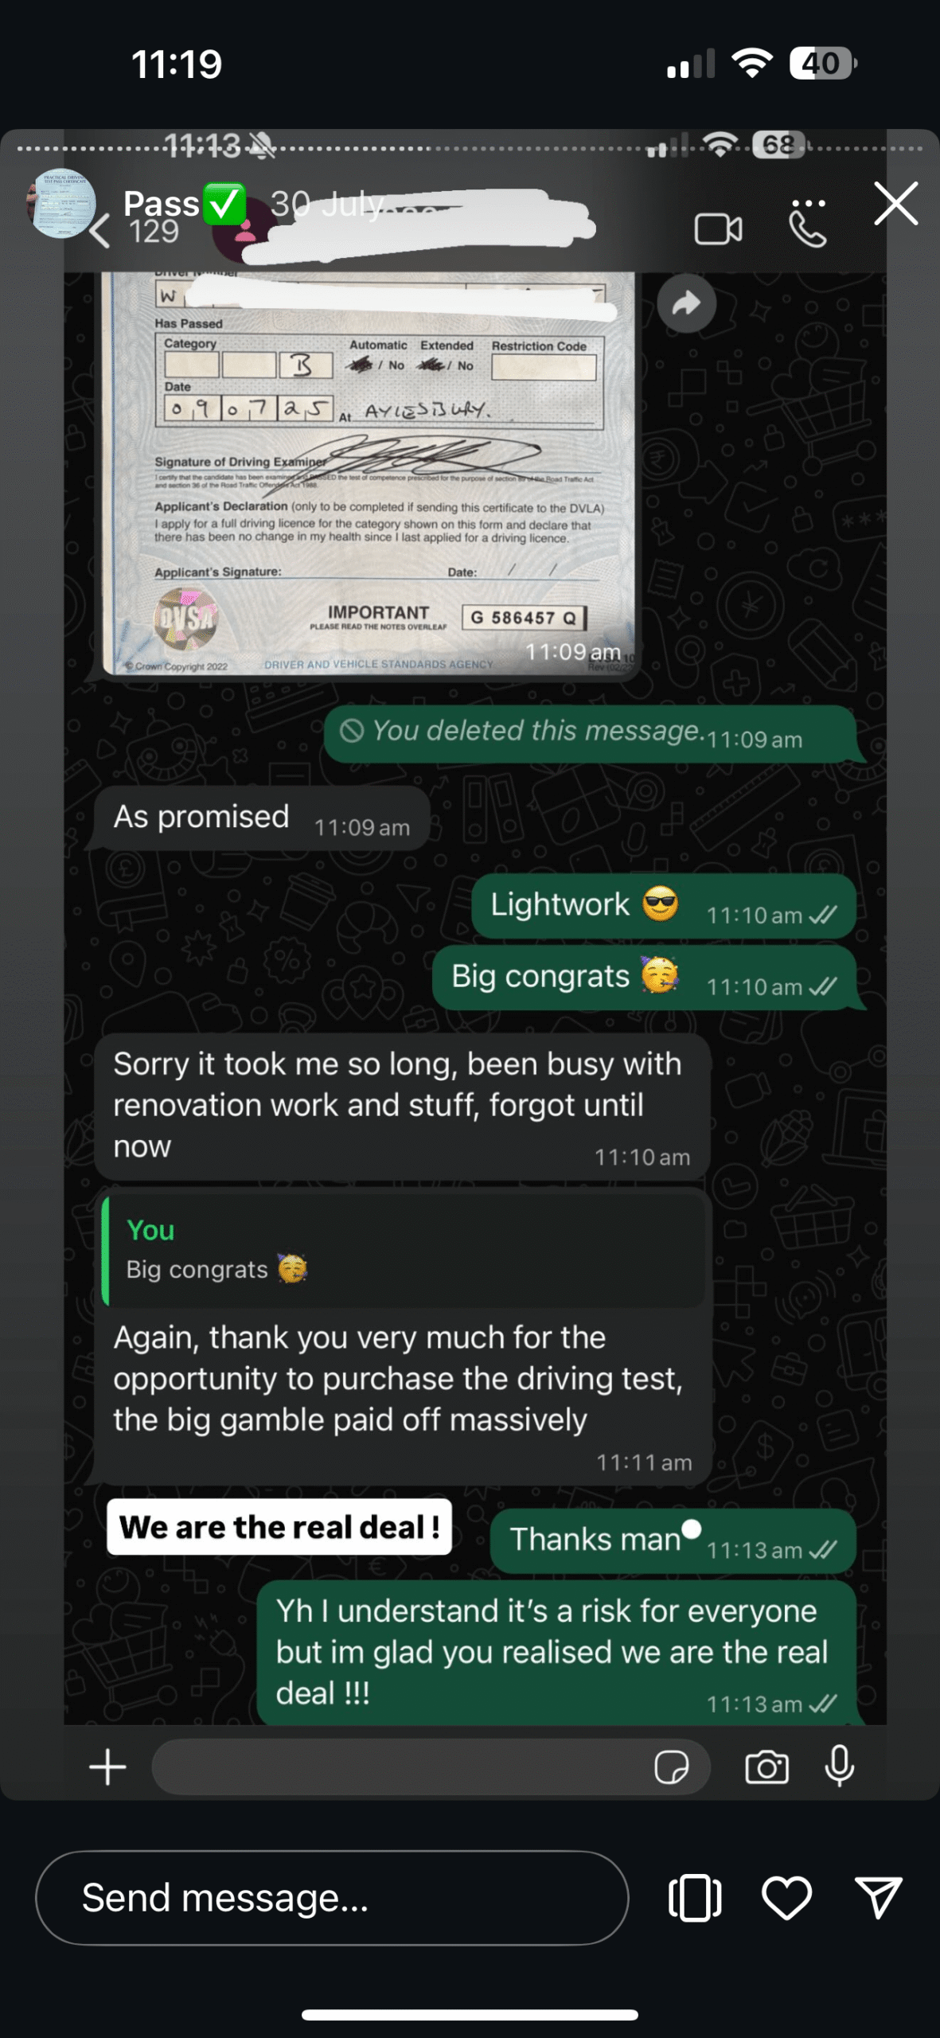Tap the 'You deleted this message' bubble

(x=590, y=734)
